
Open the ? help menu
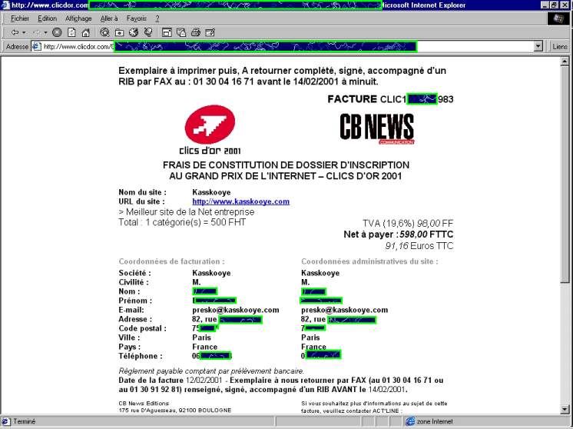[x=157, y=18]
